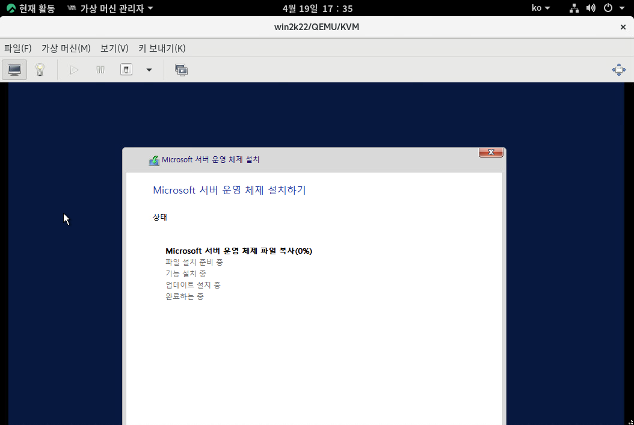This screenshot has width=634, height=425.
Task: Close the Microsoft 서버 운영 체제 설치 dialog
Action: pyautogui.click(x=491, y=152)
